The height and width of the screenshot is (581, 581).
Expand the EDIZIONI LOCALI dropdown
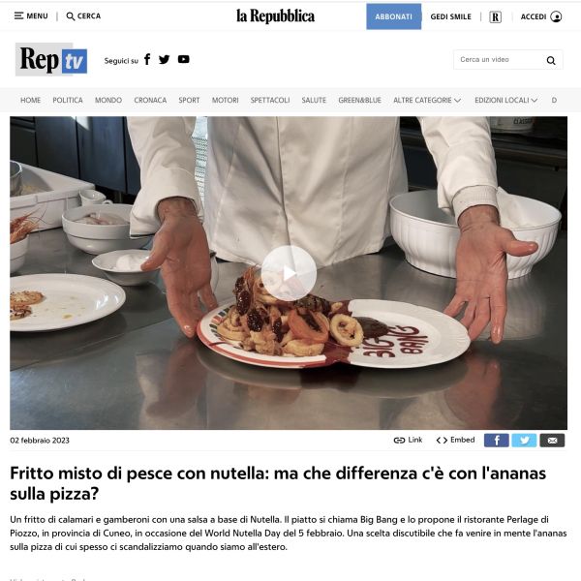pyautogui.click(x=506, y=100)
